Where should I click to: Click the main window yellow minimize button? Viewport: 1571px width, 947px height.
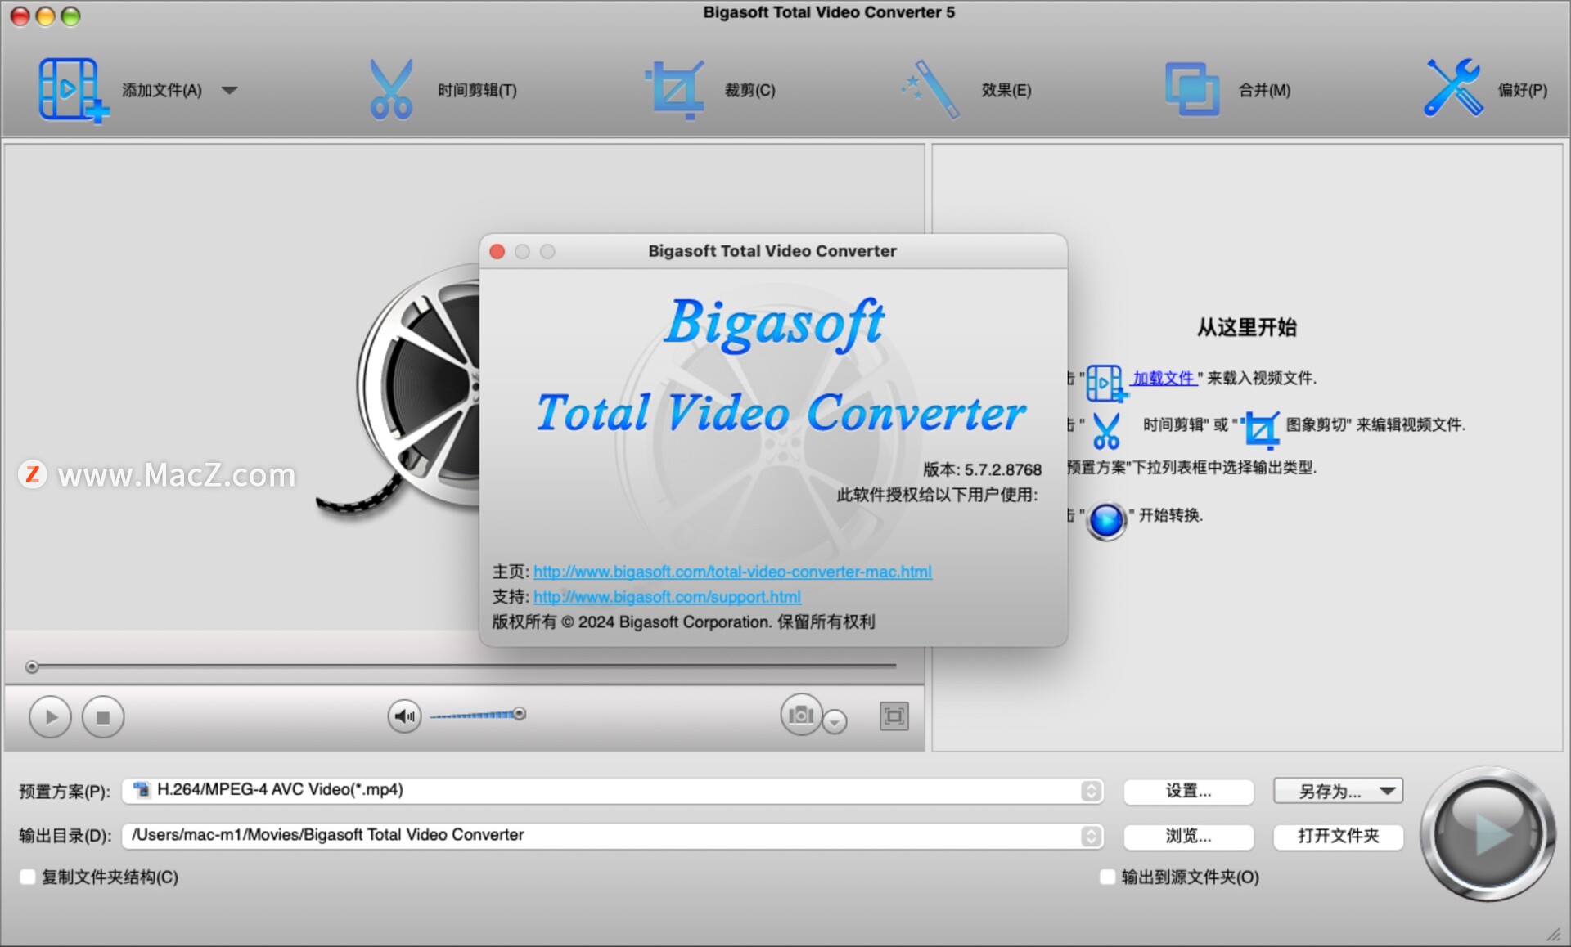point(46,16)
